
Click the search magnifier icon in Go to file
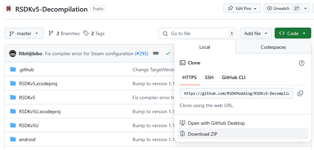[x=165, y=33]
